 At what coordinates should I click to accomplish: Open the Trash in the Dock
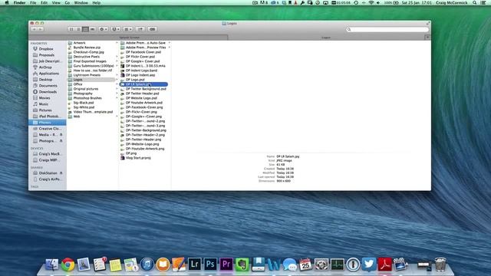440,264
